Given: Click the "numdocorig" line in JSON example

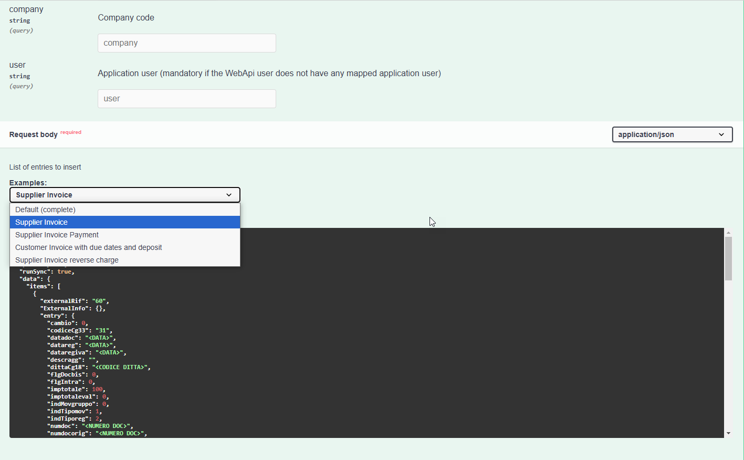Looking at the screenshot, I should pyautogui.click(x=97, y=433).
